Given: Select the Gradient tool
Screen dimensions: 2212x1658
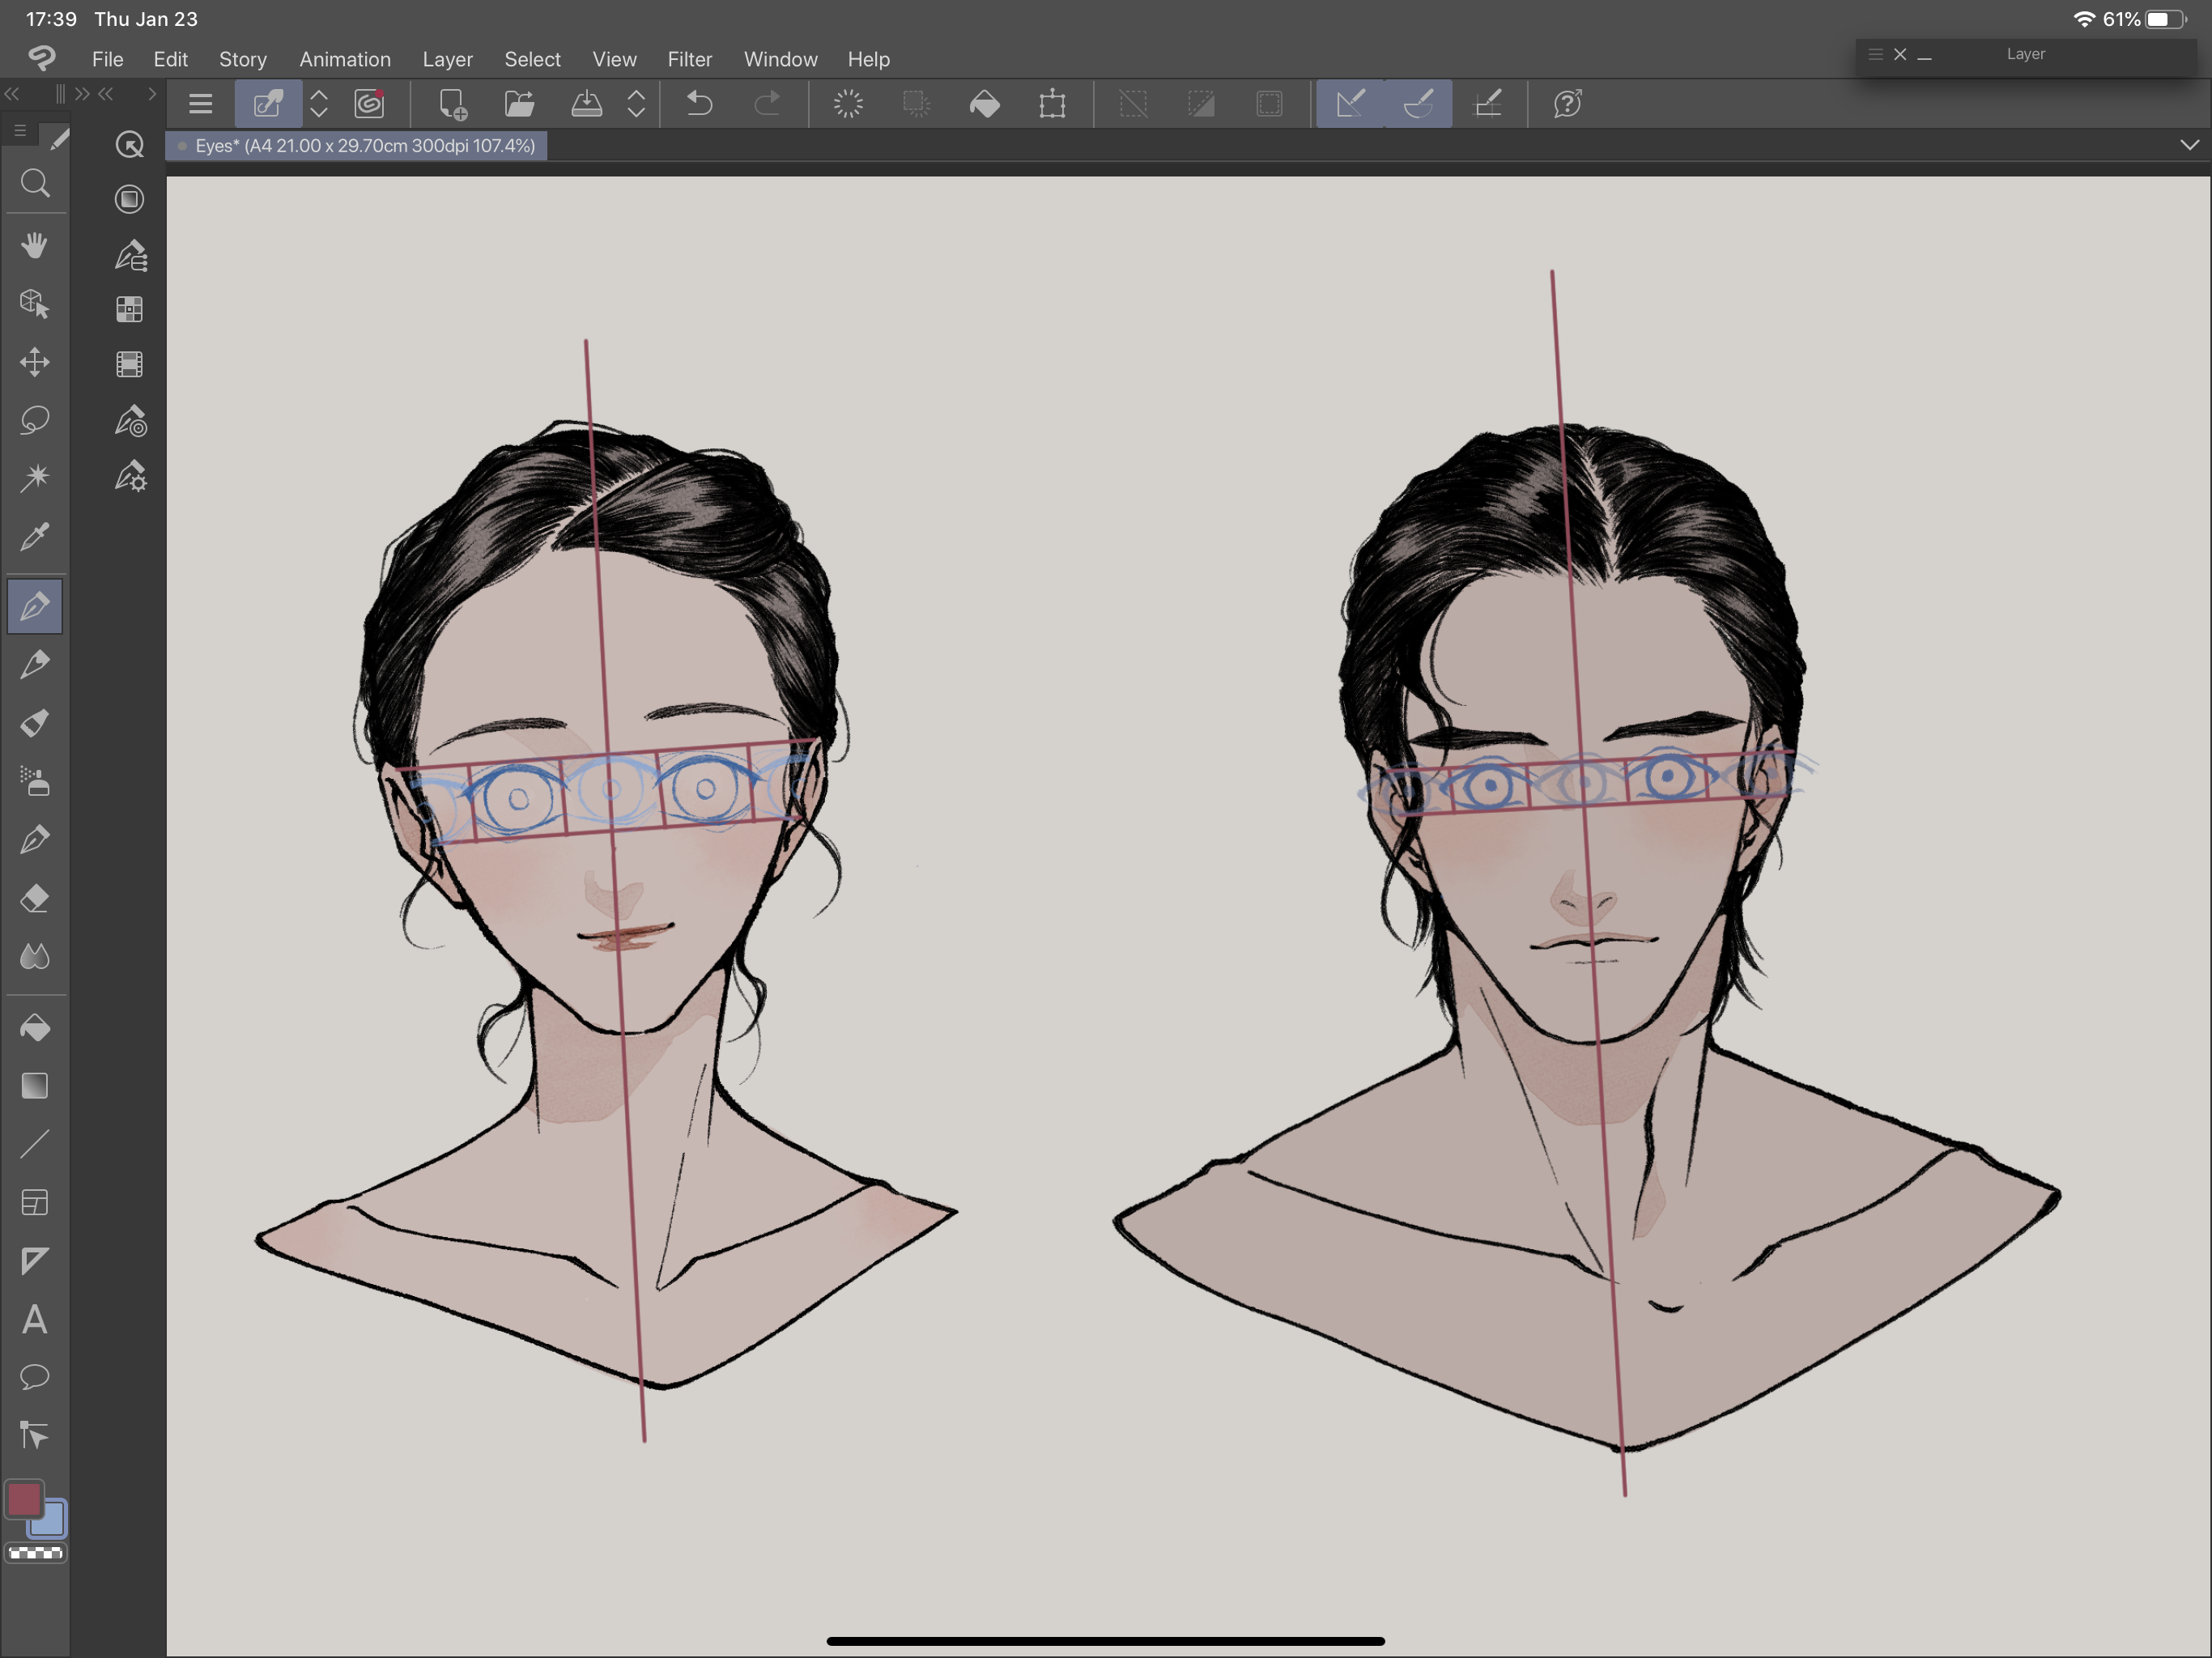Looking at the screenshot, I should 35,1086.
